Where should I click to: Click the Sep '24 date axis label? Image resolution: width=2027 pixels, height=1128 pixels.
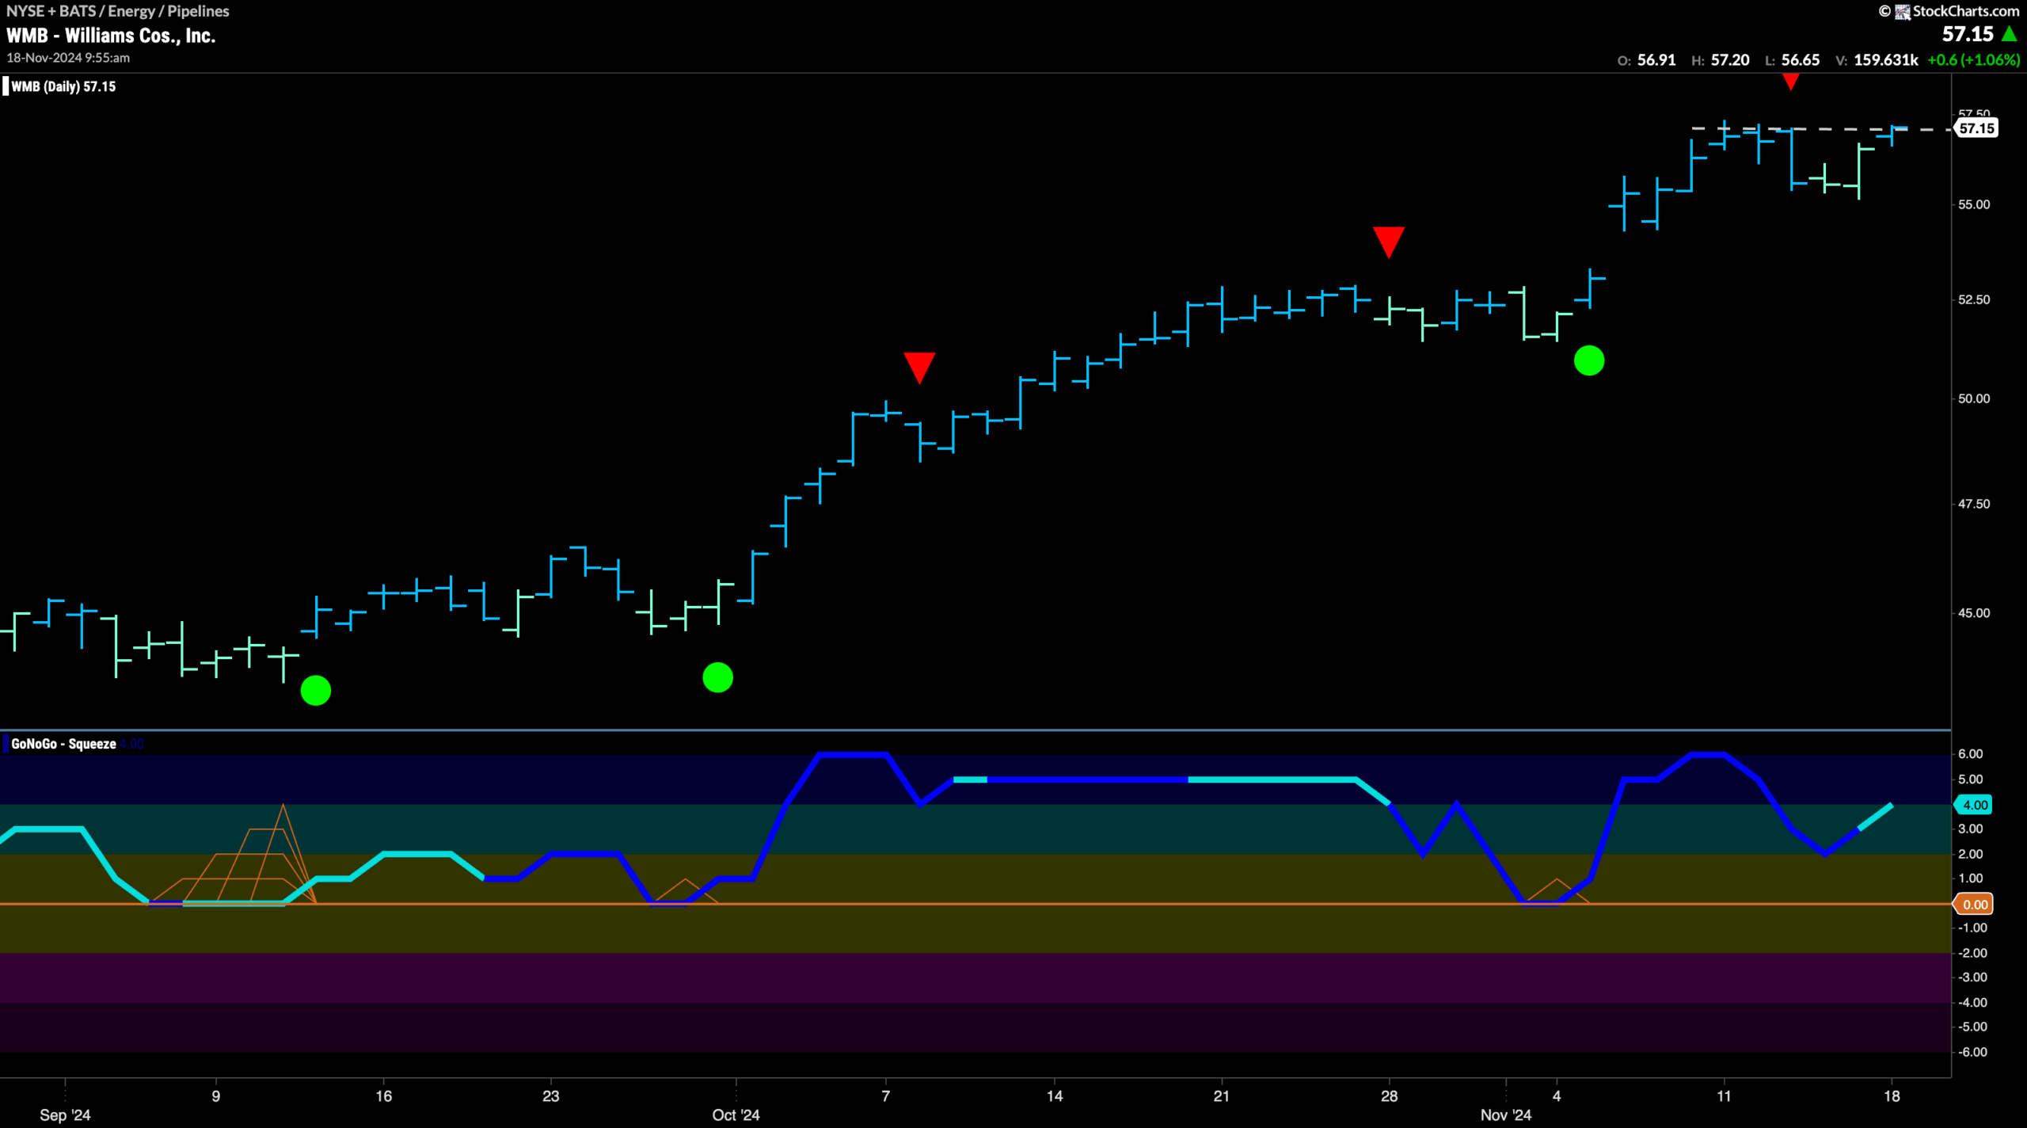[x=65, y=1115]
